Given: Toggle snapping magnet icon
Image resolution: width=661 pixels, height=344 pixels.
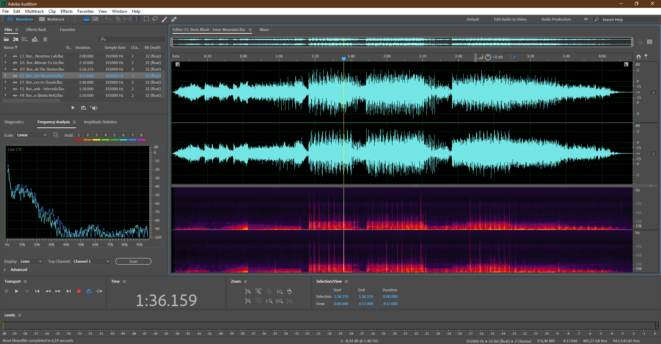Looking at the screenshot, I should point(639,57).
